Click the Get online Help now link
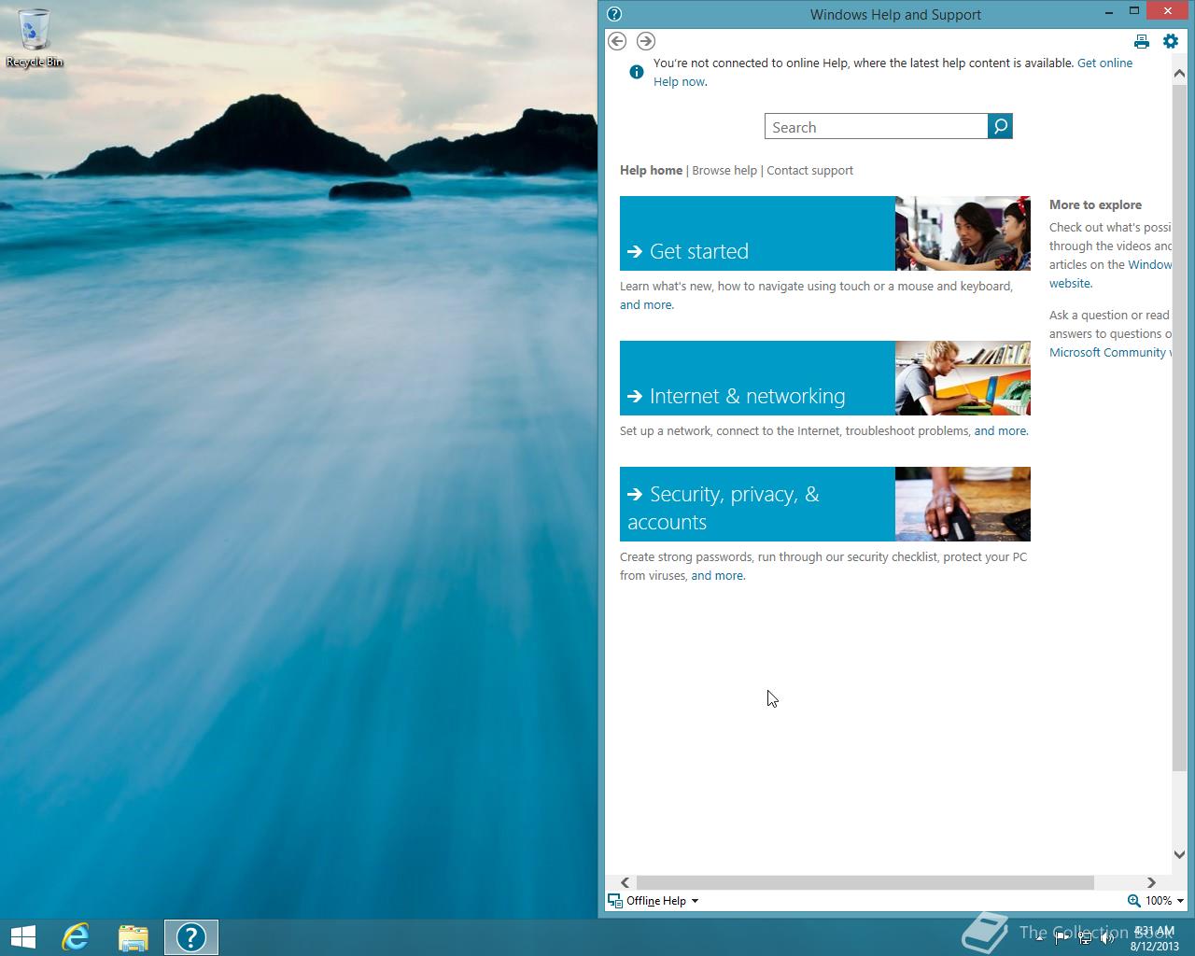Screen dimensions: 1195x956 (x=1104, y=63)
